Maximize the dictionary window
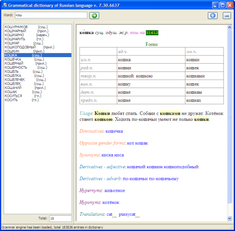This screenshot has width=235, height=231. click(222, 5)
